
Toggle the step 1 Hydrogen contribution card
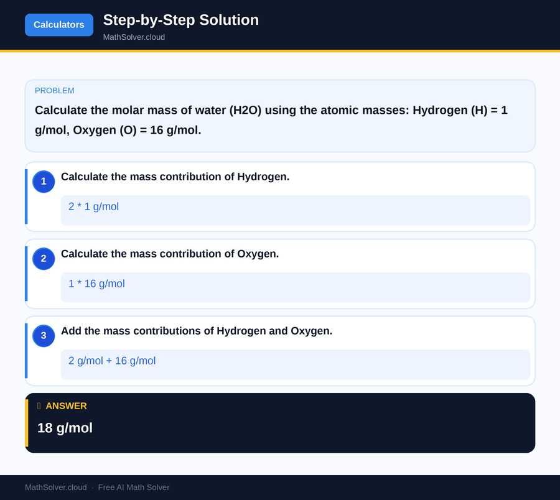pyautogui.click(x=280, y=196)
